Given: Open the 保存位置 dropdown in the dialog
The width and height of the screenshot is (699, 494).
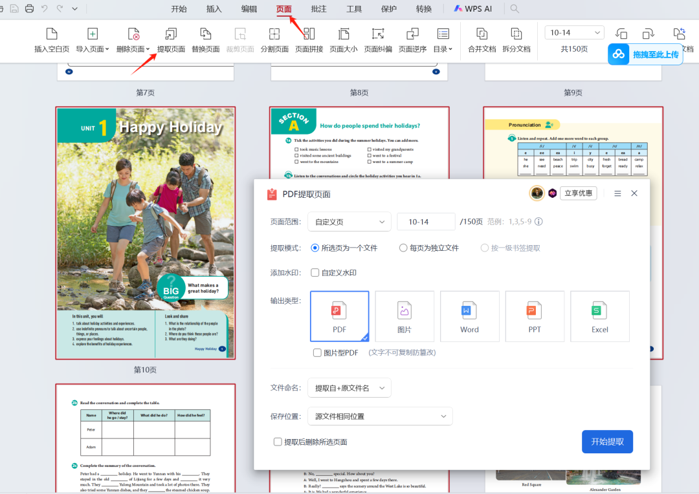Looking at the screenshot, I should coord(379,416).
